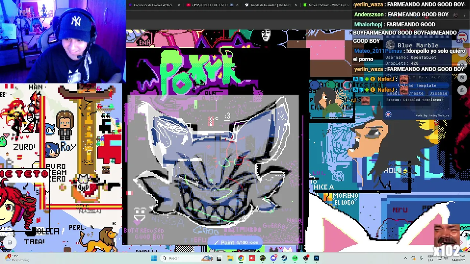Click Made by SwingTheVine credit

432,115
